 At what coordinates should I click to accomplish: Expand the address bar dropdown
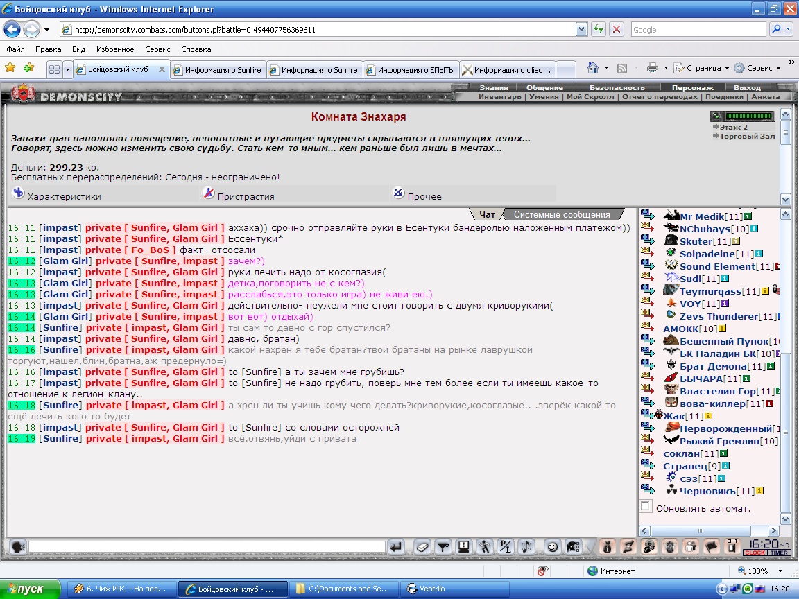(581, 30)
